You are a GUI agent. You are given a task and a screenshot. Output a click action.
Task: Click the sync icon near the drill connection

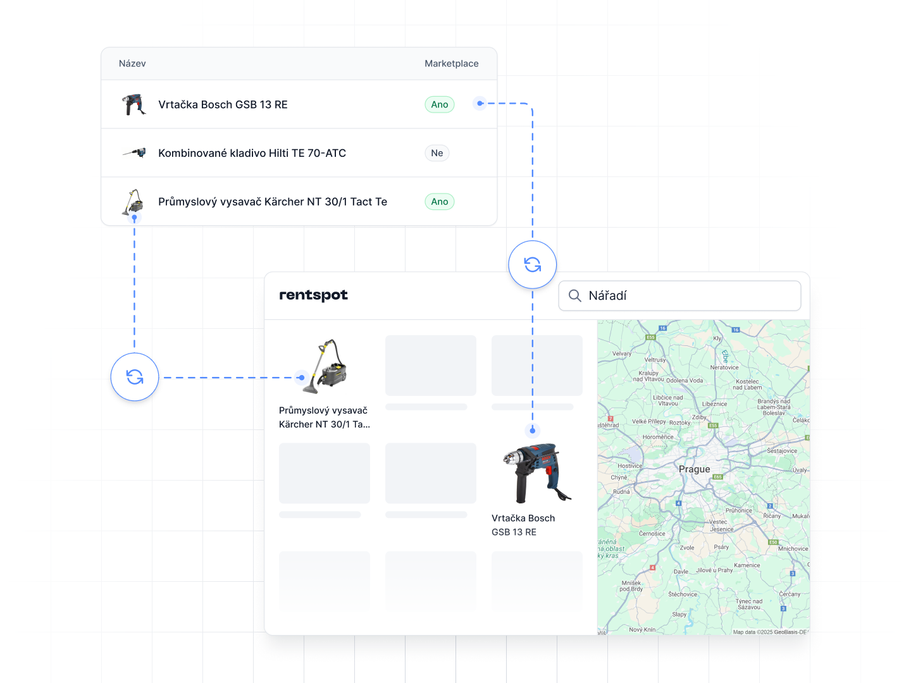532,264
